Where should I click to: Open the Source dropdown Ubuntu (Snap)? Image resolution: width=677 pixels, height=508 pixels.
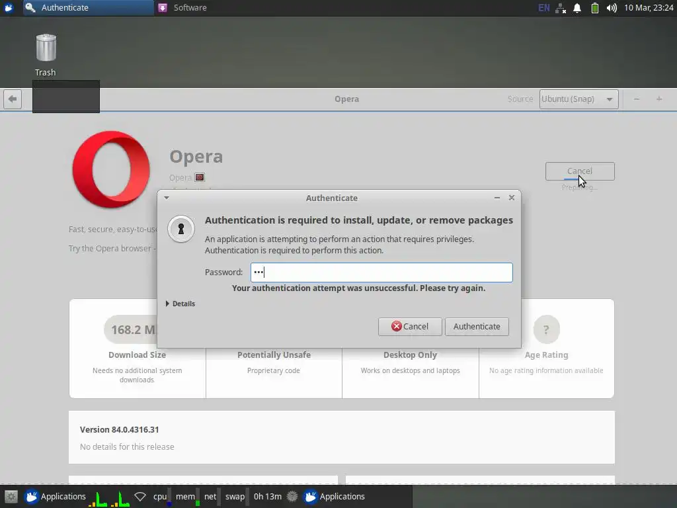[578, 99]
